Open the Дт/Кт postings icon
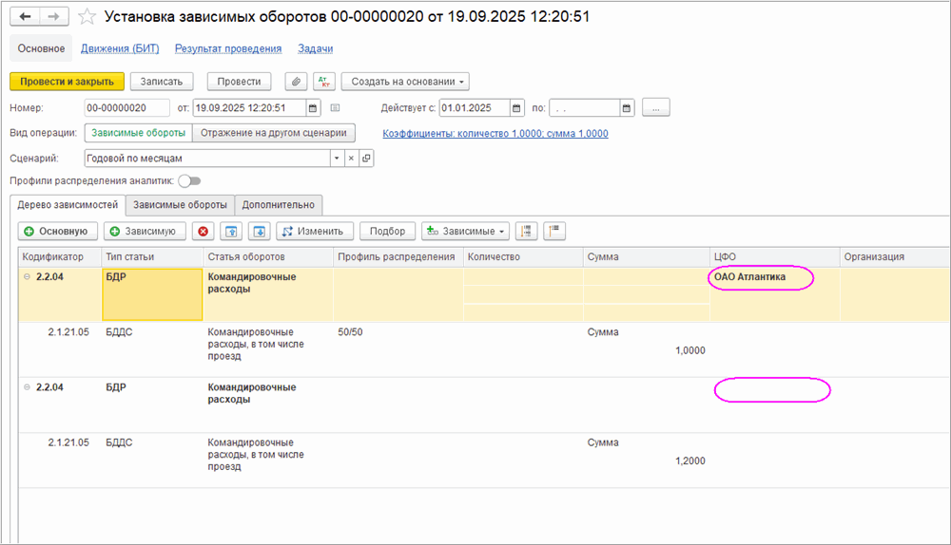This screenshot has width=951, height=545. point(323,82)
